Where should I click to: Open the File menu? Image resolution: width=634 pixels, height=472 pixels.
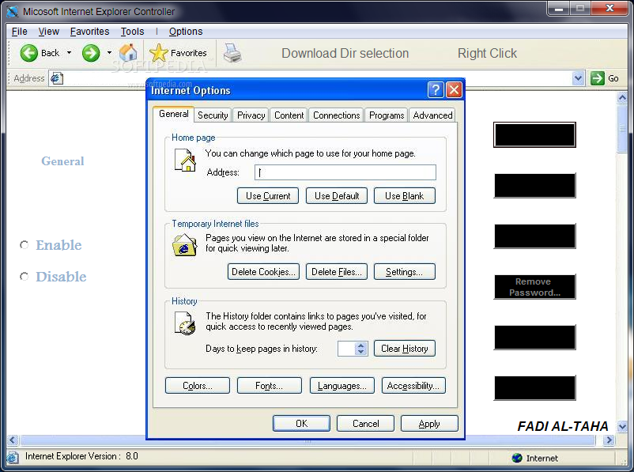pos(20,31)
